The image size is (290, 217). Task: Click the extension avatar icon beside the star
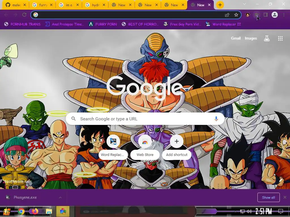(x=248, y=15)
